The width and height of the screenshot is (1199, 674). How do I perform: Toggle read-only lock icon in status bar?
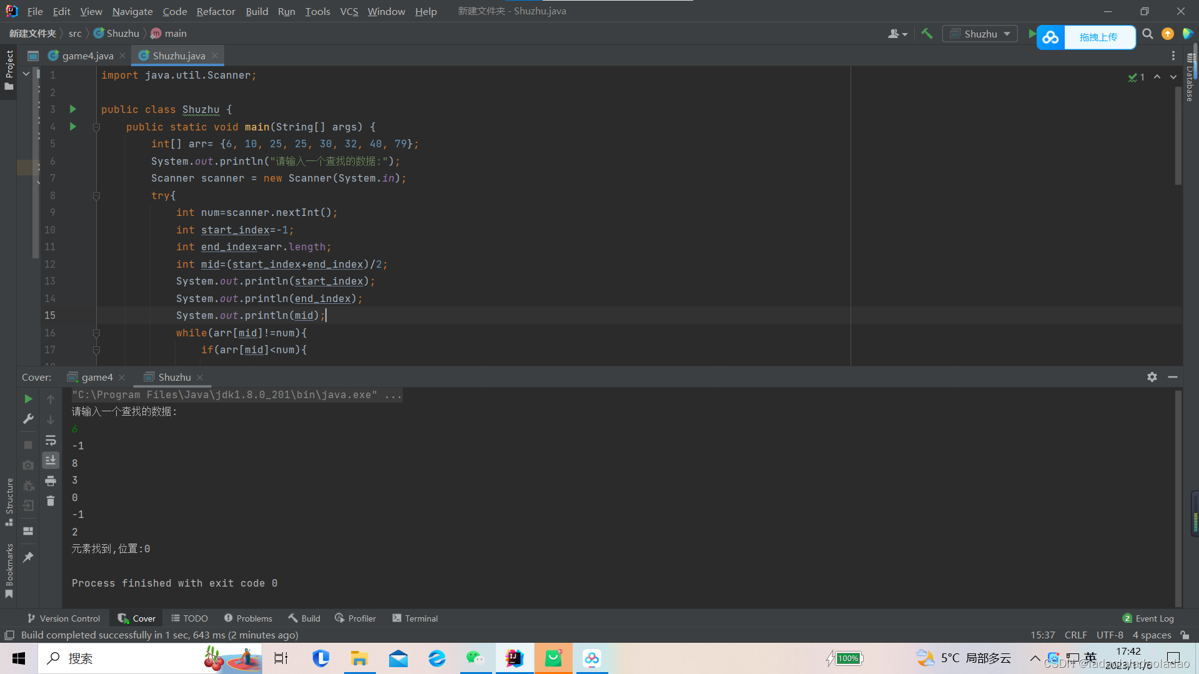click(x=1185, y=635)
